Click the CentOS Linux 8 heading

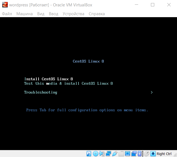(x=88, y=61)
